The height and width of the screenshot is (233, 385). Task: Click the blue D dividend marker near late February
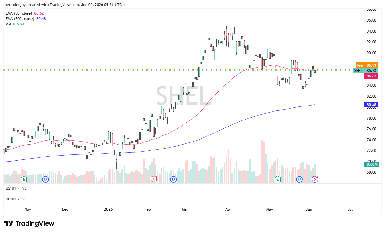[x=173, y=179]
